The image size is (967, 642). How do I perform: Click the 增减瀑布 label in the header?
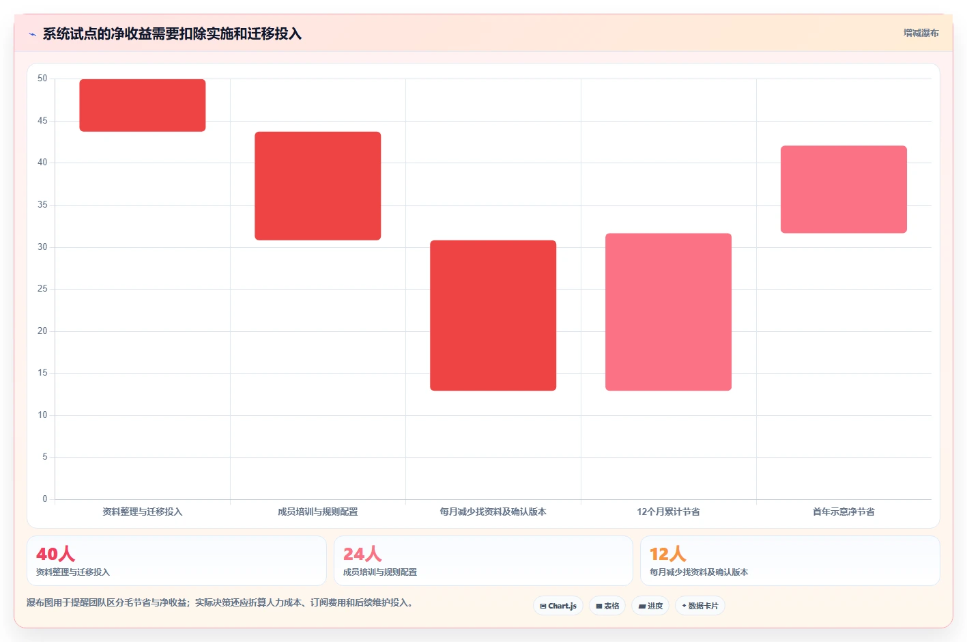click(921, 33)
